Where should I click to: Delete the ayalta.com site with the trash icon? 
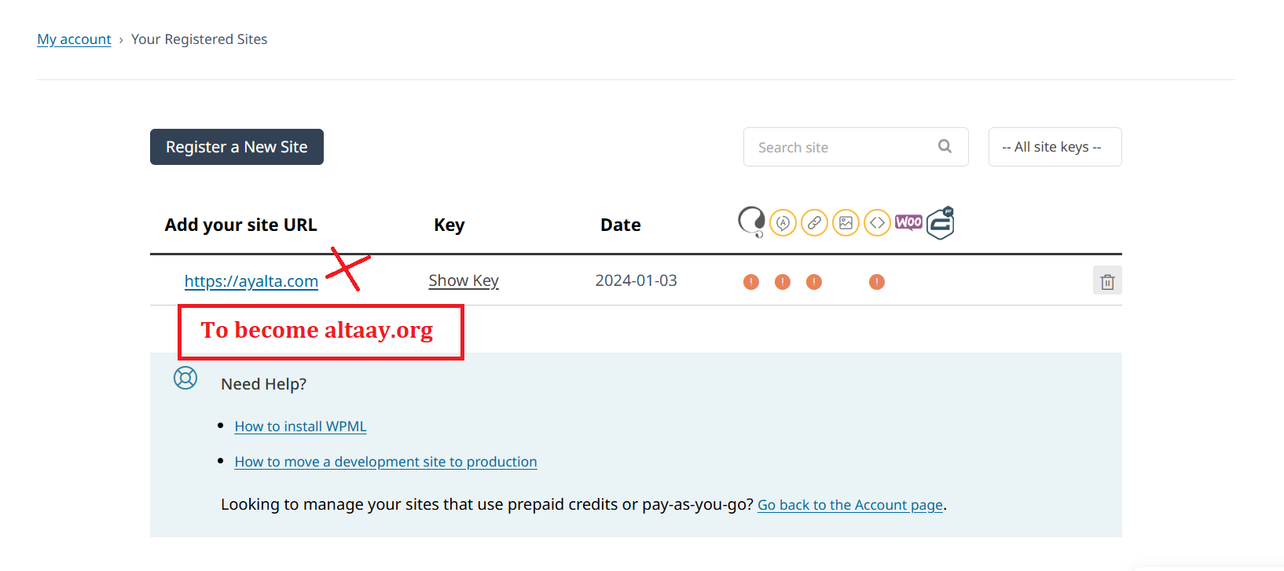1107,280
